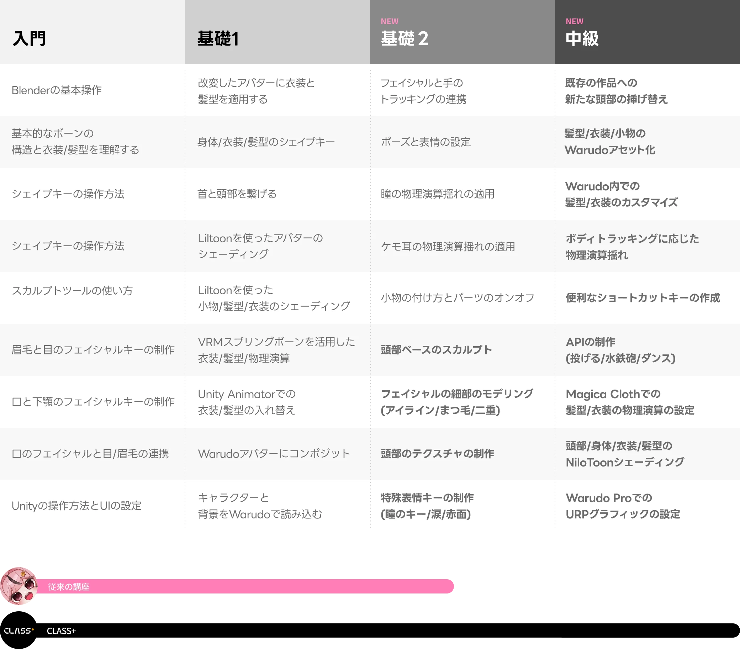Select the 中級 column header
Image resolution: width=740 pixels, height=649 pixels.
tap(647, 32)
